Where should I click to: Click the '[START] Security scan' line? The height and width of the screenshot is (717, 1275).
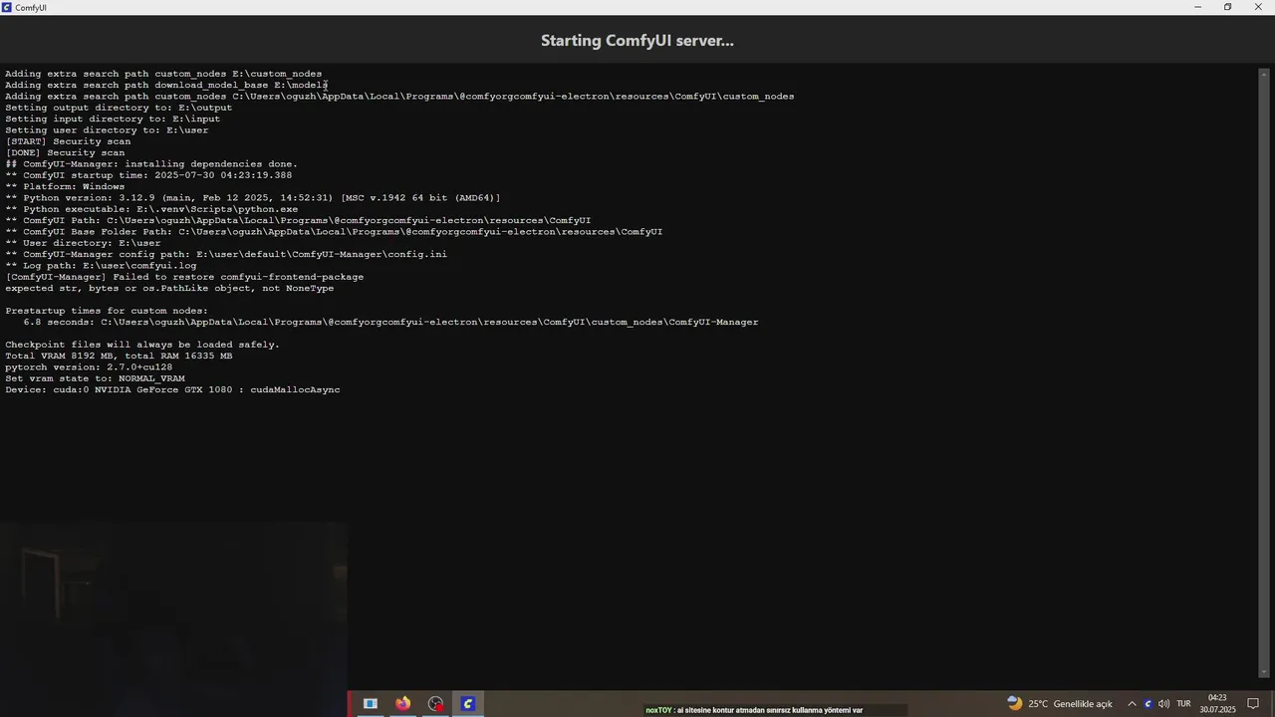68,141
